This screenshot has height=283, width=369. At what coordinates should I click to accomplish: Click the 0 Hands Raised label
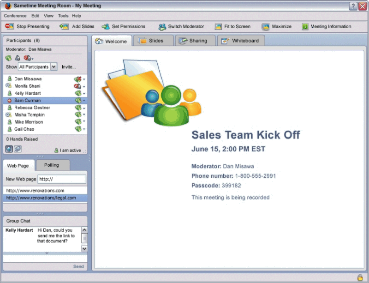[22, 139]
